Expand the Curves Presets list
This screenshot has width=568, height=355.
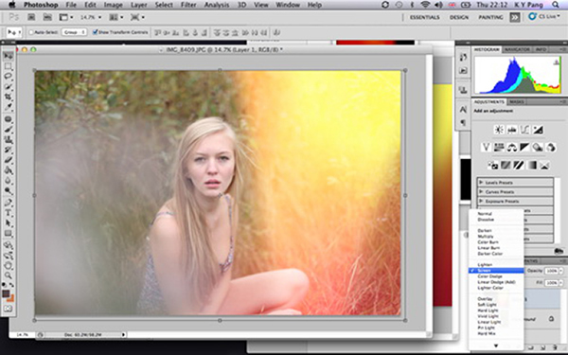[x=515, y=191]
